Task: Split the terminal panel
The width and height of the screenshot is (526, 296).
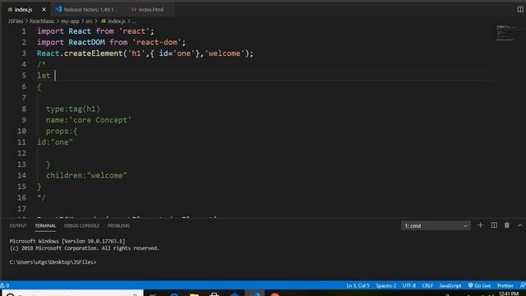Action: [494, 225]
